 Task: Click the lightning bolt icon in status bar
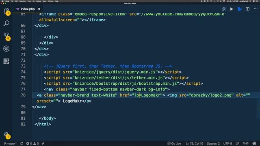pos(43,144)
